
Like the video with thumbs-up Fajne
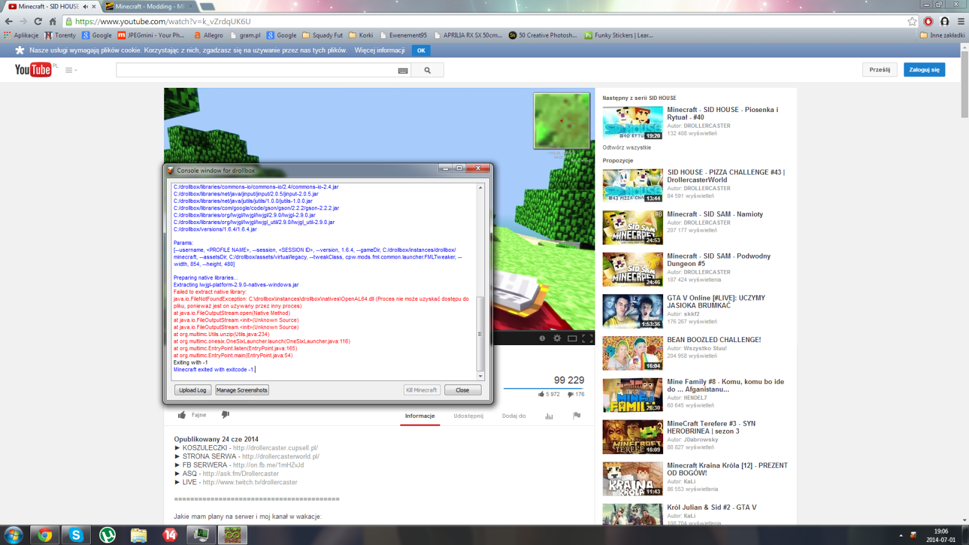tap(193, 415)
